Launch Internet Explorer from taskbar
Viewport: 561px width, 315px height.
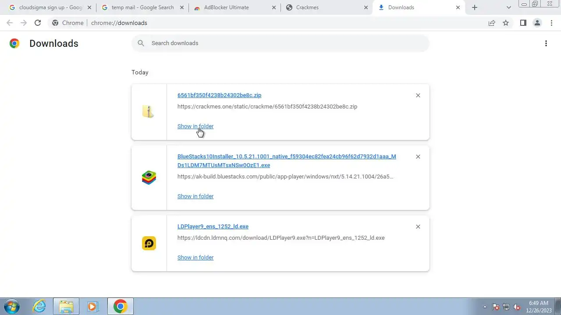(39, 306)
